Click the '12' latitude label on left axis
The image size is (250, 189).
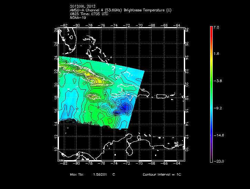56,136
